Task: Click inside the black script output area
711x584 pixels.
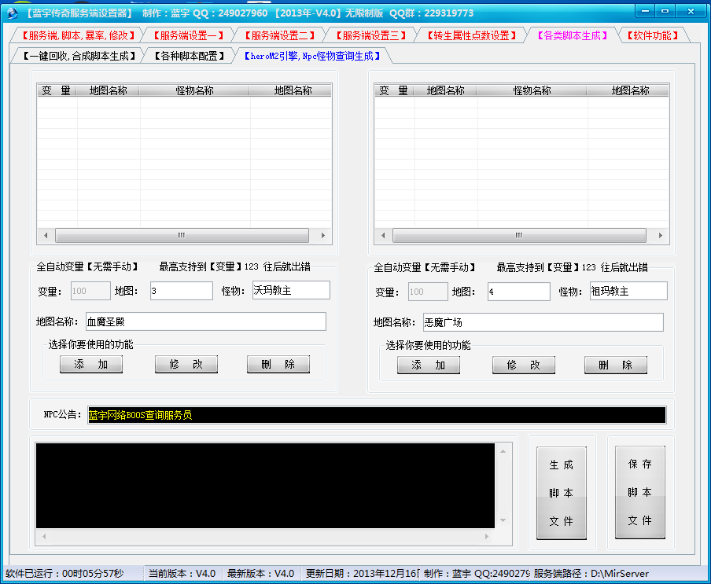Action: pos(265,486)
